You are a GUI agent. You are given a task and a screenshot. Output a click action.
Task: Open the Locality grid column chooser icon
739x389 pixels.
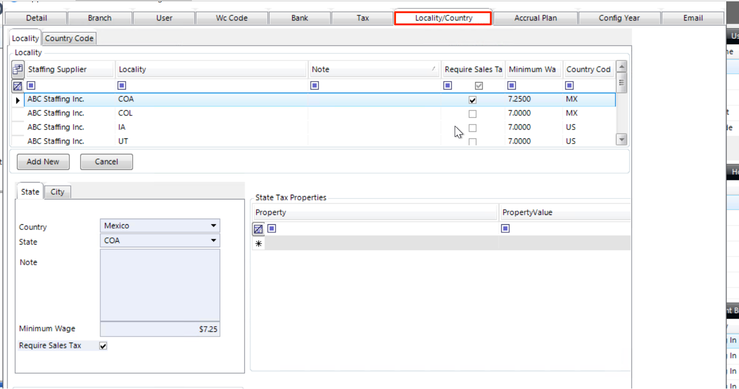tap(18, 69)
